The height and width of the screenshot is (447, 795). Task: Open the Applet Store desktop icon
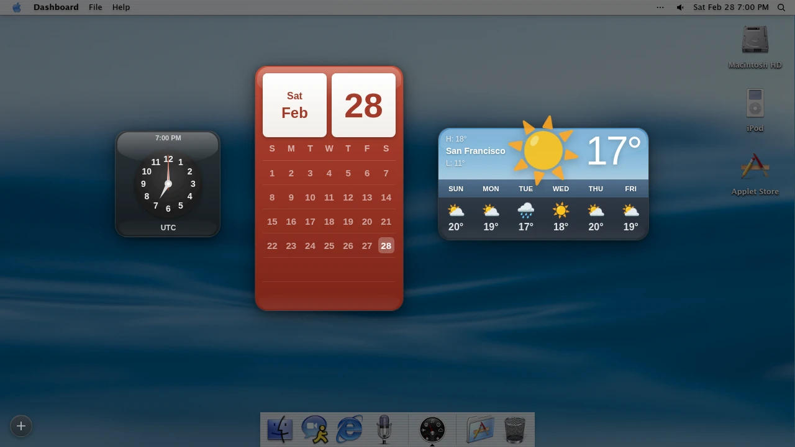[x=755, y=166]
